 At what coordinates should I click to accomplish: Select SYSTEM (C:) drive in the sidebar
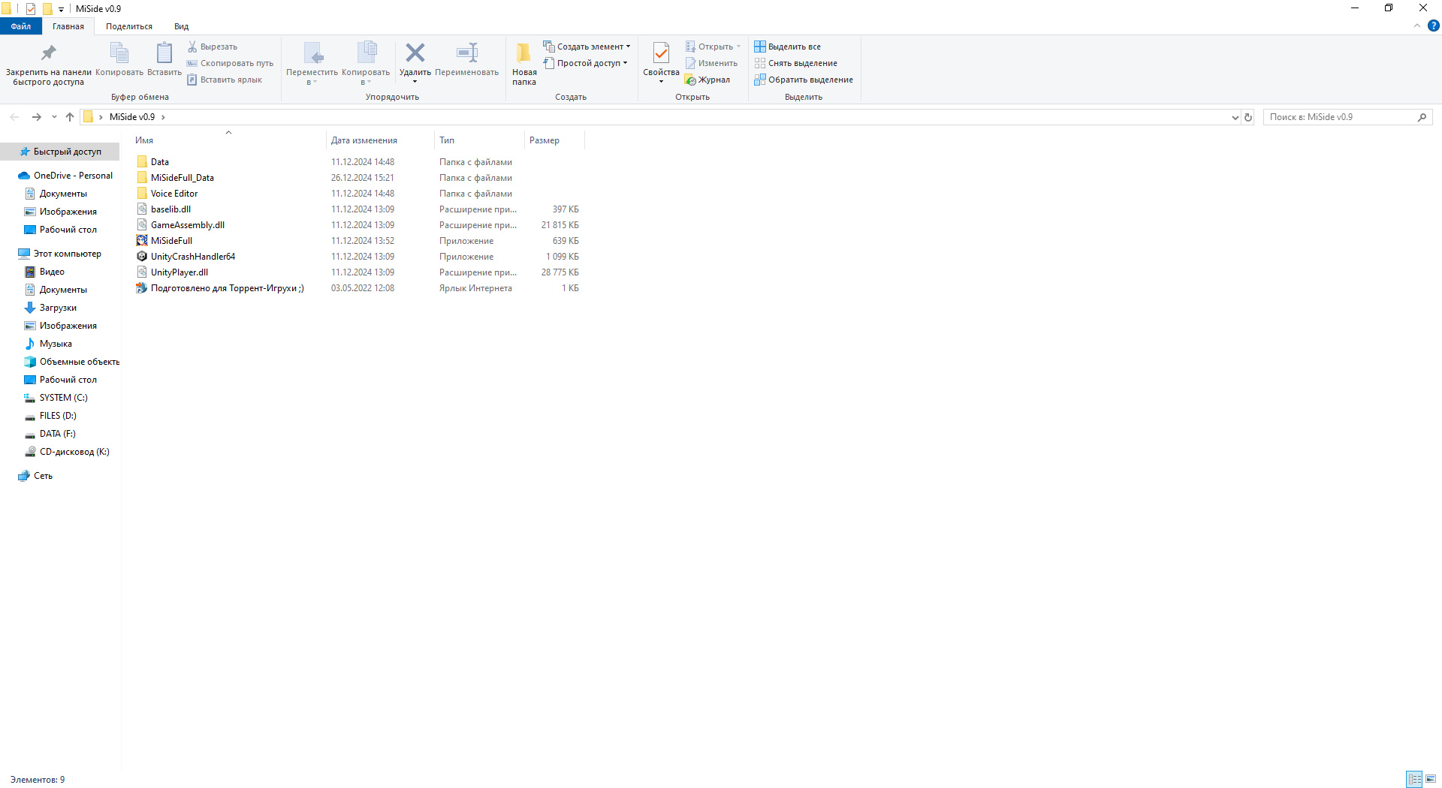coord(63,398)
